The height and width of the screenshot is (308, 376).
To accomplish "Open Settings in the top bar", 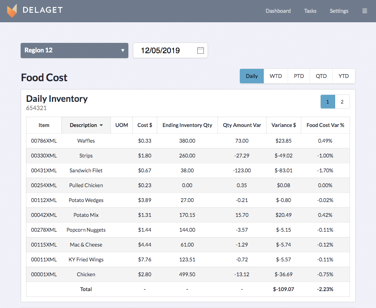I will pos(339,11).
